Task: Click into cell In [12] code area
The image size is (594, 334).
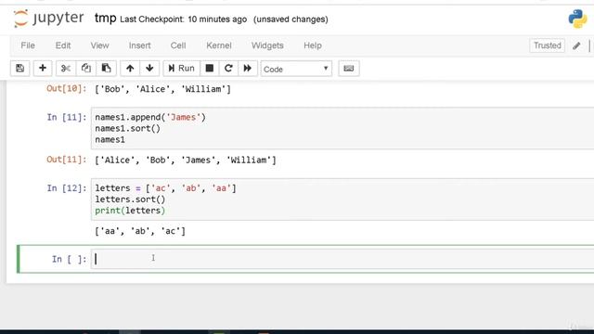Action: tap(342, 199)
